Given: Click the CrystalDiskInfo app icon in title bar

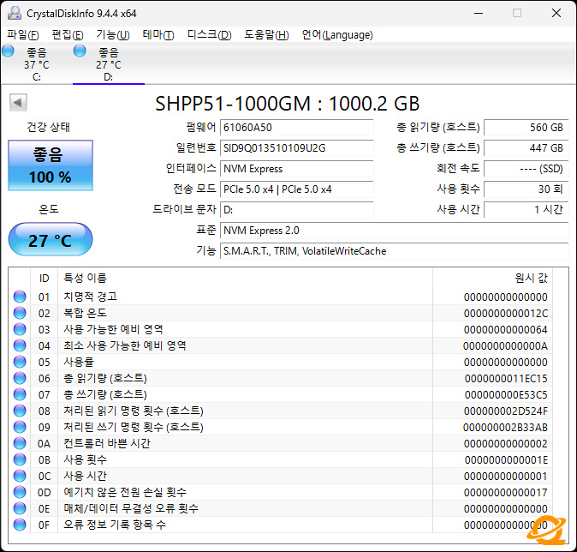Looking at the screenshot, I should click(x=15, y=13).
